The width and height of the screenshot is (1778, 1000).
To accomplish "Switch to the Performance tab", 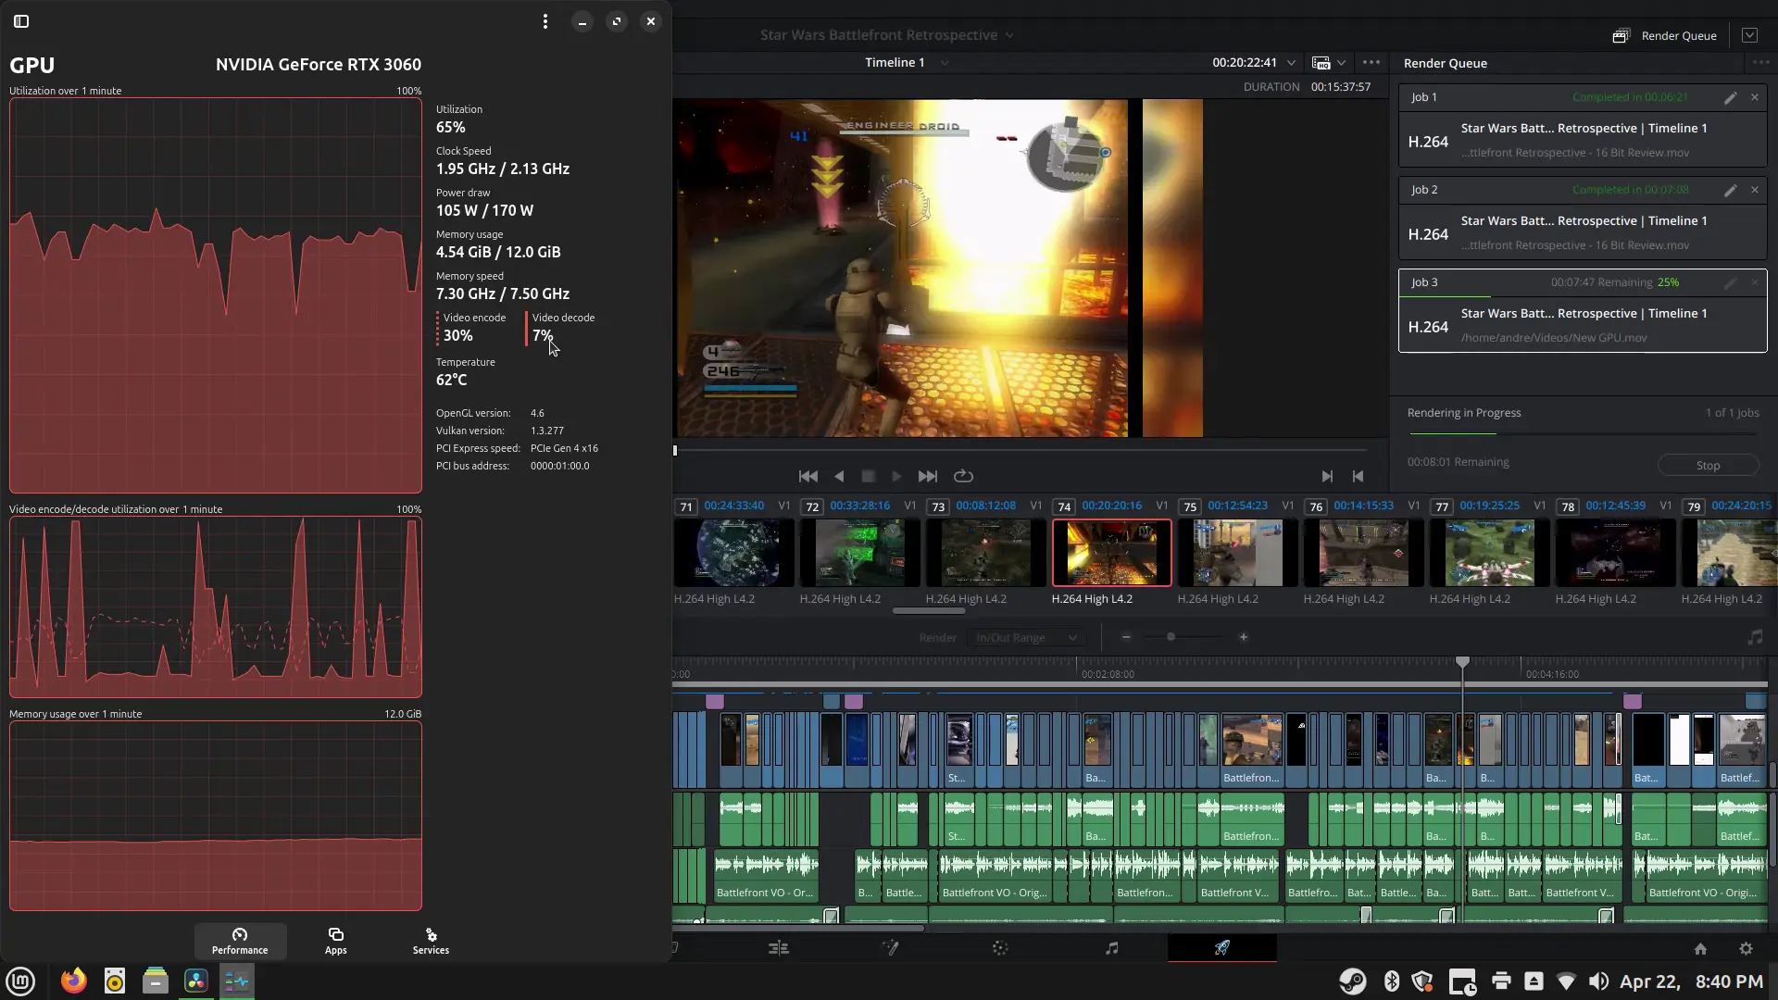I will pyautogui.click(x=240, y=941).
